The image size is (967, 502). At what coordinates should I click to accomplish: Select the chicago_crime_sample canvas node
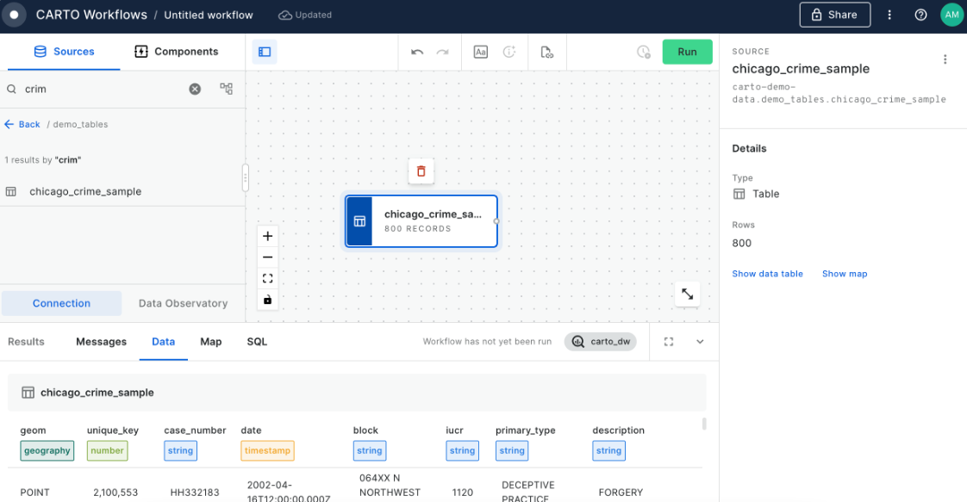click(421, 221)
